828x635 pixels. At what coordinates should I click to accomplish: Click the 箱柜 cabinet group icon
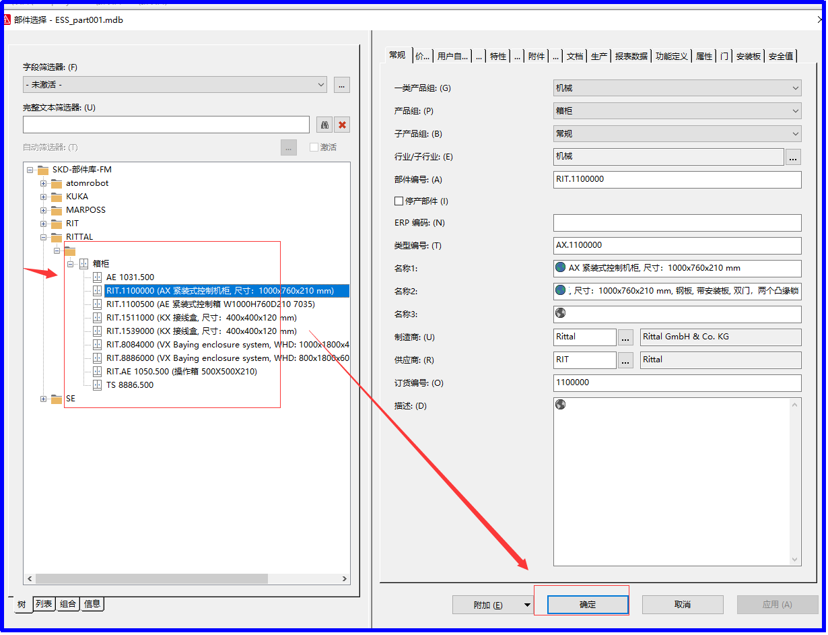pos(84,264)
